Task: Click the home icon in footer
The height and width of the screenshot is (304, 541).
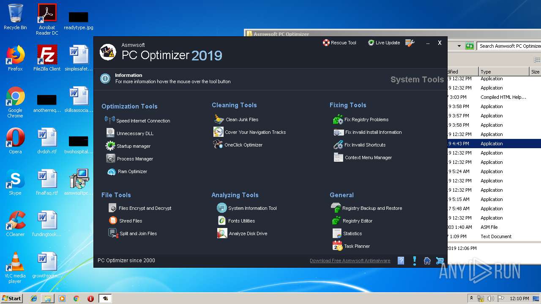Action: [x=427, y=261]
